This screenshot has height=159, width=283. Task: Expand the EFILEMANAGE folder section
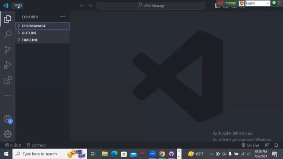[x=42, y=26]
